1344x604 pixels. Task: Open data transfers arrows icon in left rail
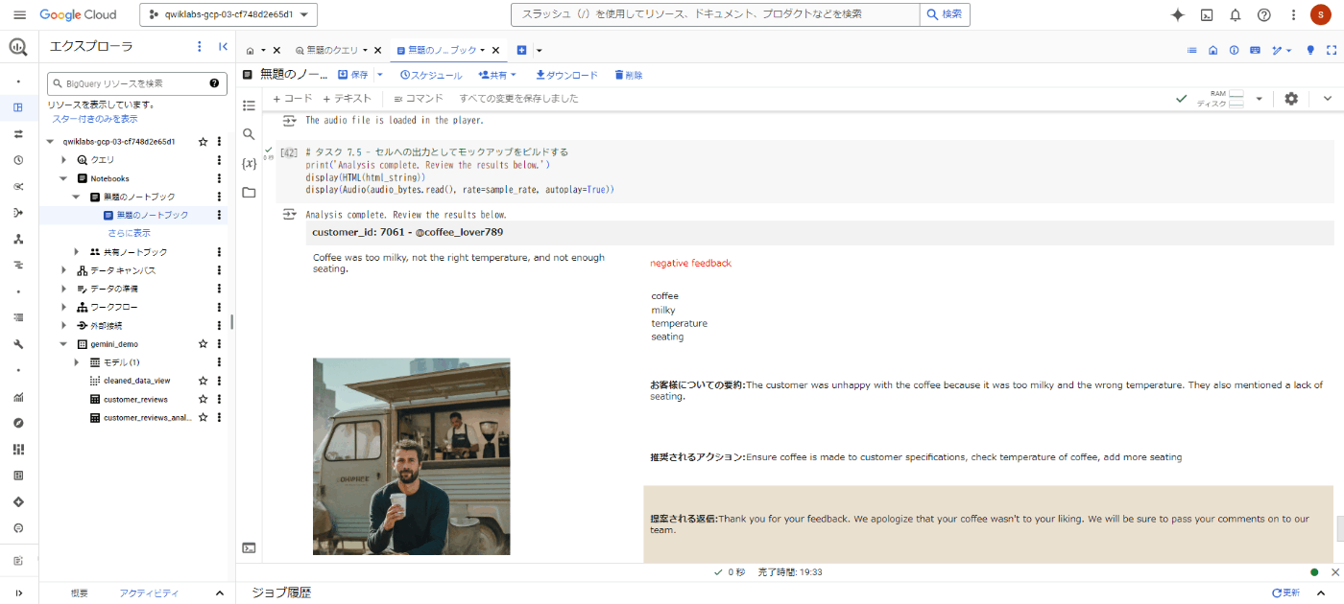pyautogui.click(x=18, y=134)
